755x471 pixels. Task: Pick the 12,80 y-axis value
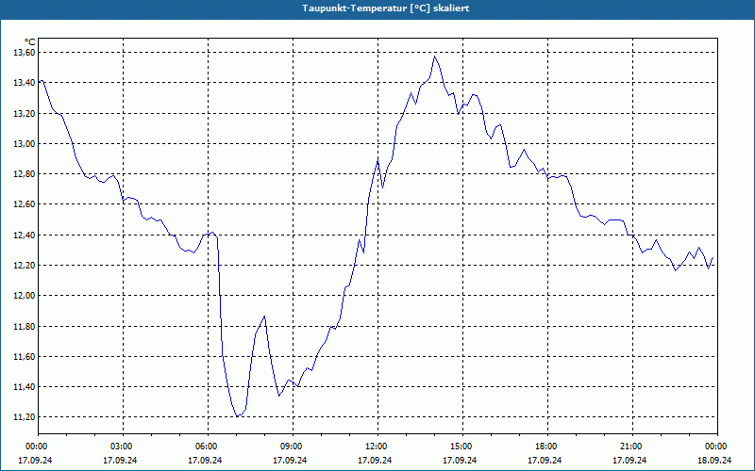point(24,174)
